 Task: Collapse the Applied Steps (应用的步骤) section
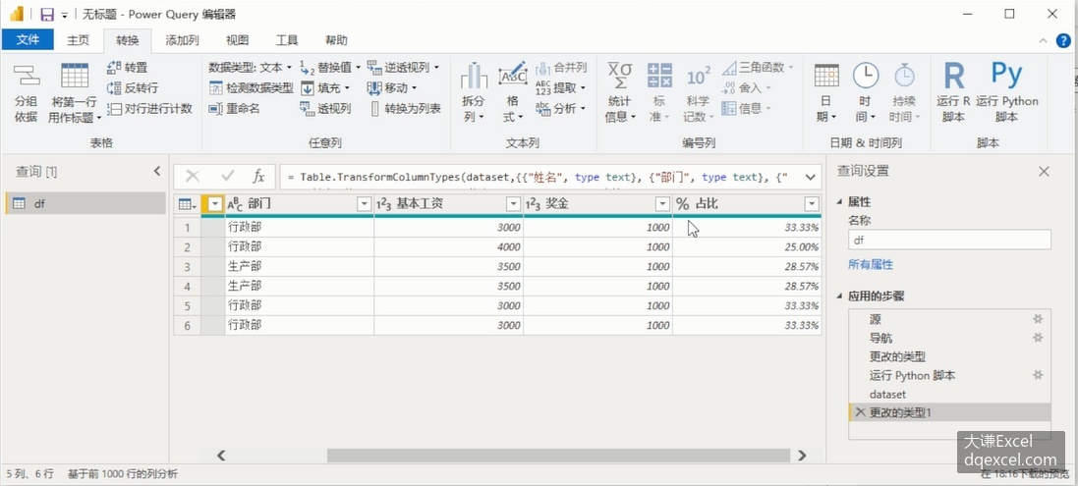839,296
